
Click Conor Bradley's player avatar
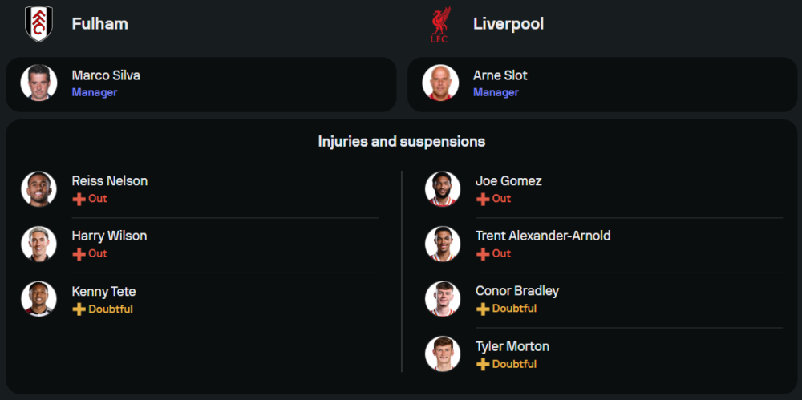point(443,299)
